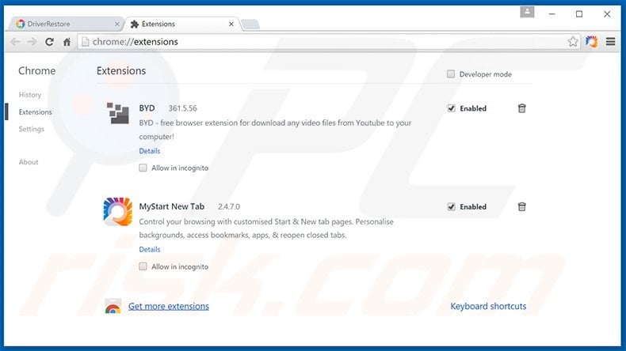Screen dimensions: 626x351
Task: Uncheck Enabled for MyStart New Tab
Action: (451, 207)
